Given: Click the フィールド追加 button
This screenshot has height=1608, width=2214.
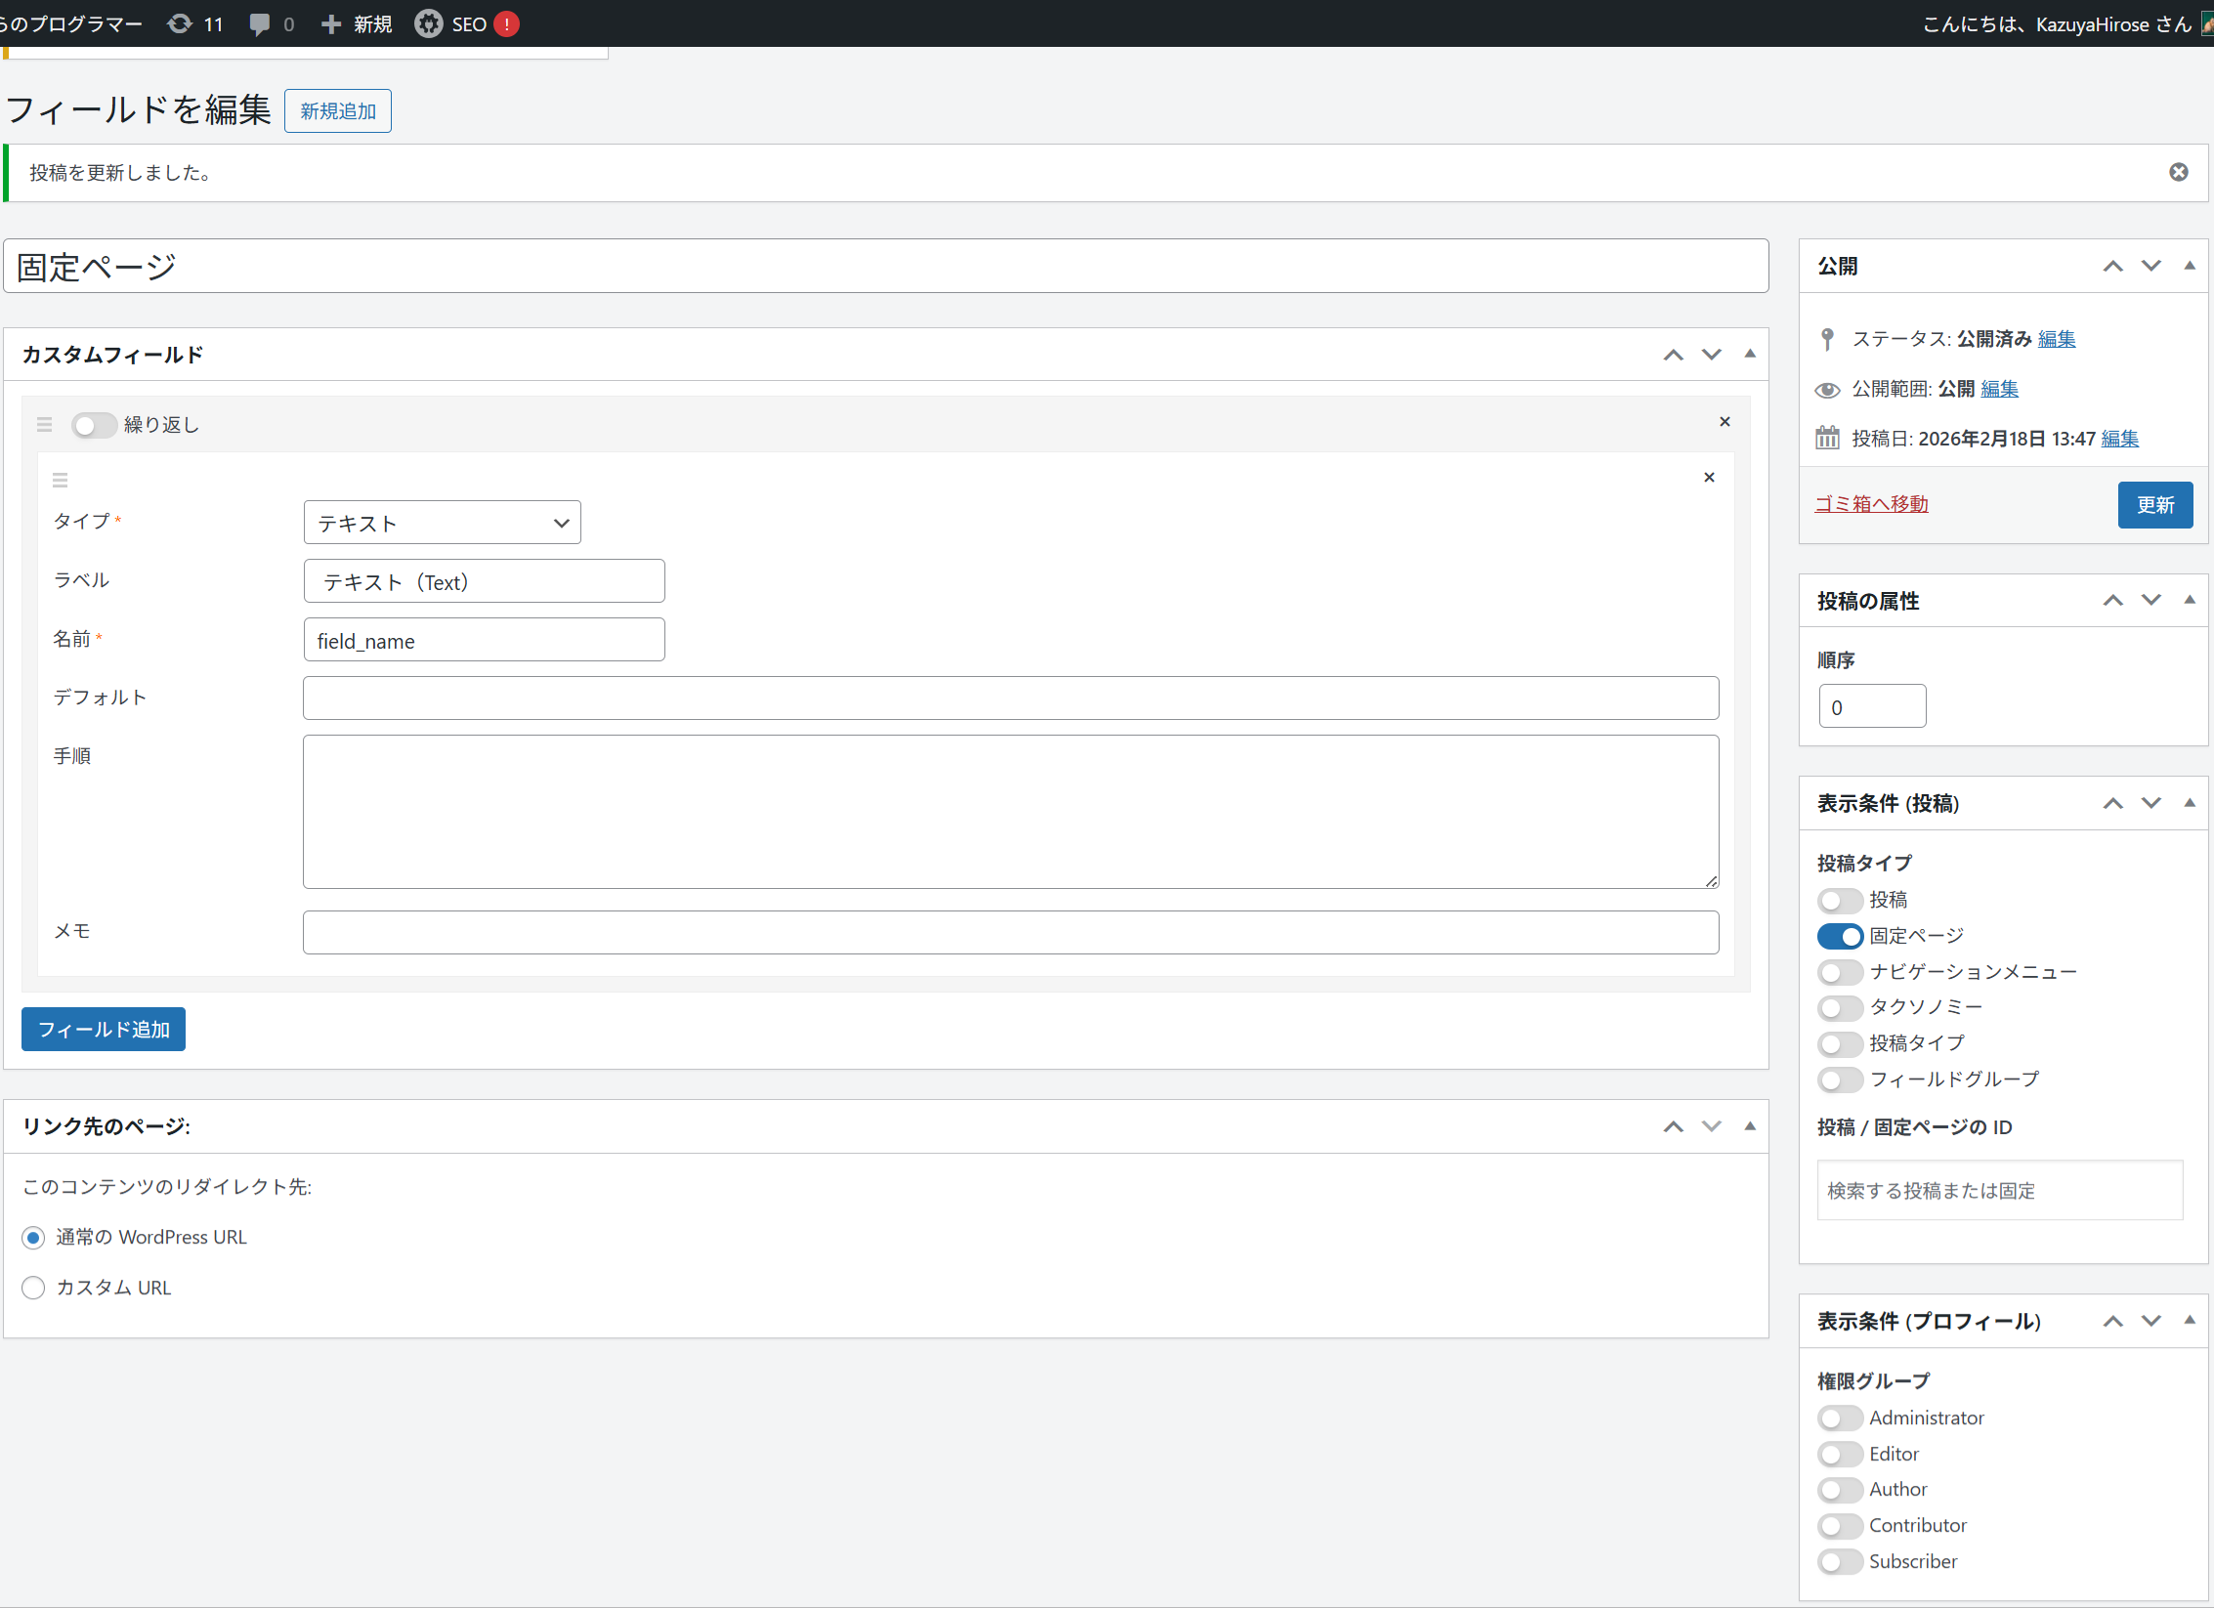Looking at the screenshot, I should 104,1029.
